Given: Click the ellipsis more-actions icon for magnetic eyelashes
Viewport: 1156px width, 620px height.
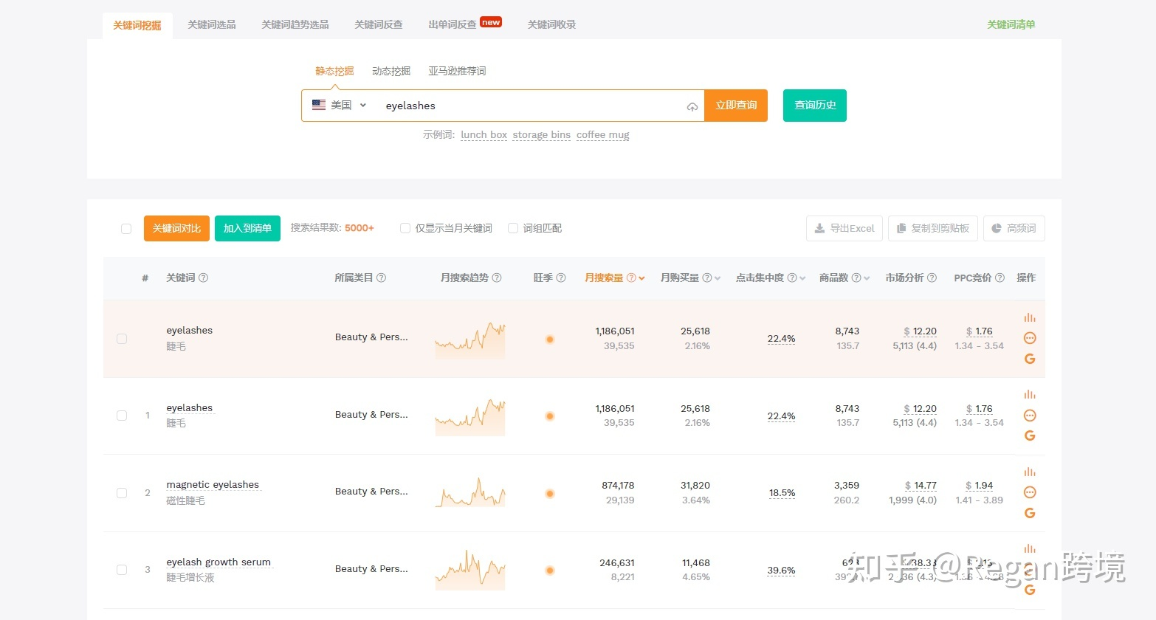Looking at the screenshot, I should coord(1030,492).
